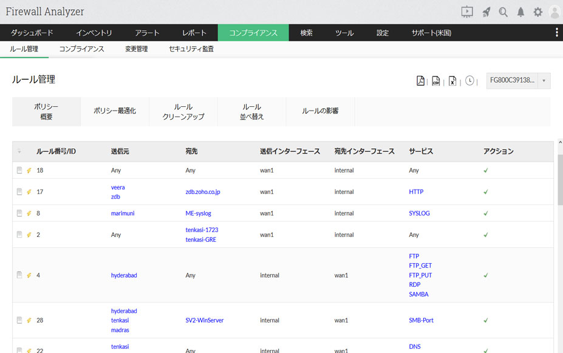
Task: Switch to the ルールクリーンアップ tab
Action: (183, 112)
